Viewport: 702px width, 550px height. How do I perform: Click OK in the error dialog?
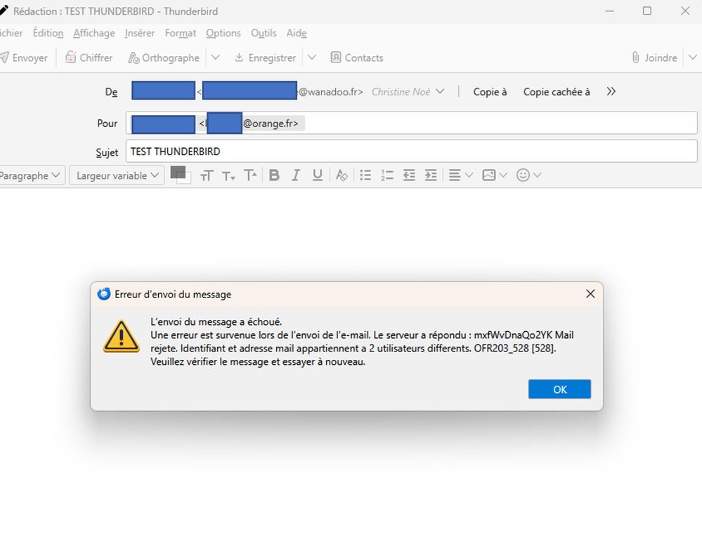point(559,389)
